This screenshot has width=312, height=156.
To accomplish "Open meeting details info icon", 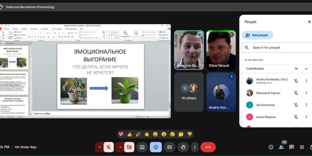I will click(271, 147).
